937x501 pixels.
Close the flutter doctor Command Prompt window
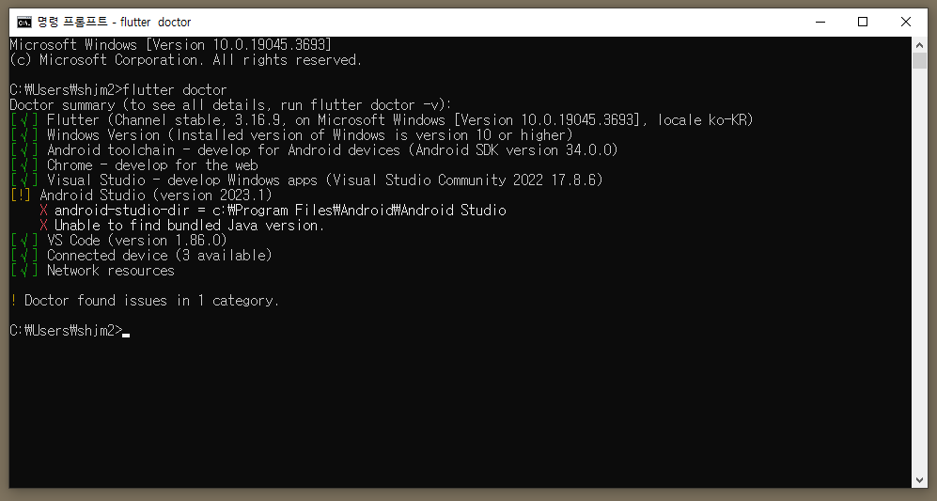pyautogui.click(x=906, y=23)
